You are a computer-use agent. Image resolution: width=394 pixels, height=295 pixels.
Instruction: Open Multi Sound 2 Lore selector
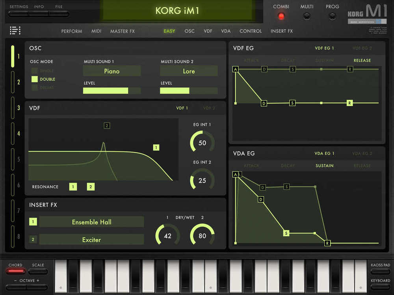point(189,71)
